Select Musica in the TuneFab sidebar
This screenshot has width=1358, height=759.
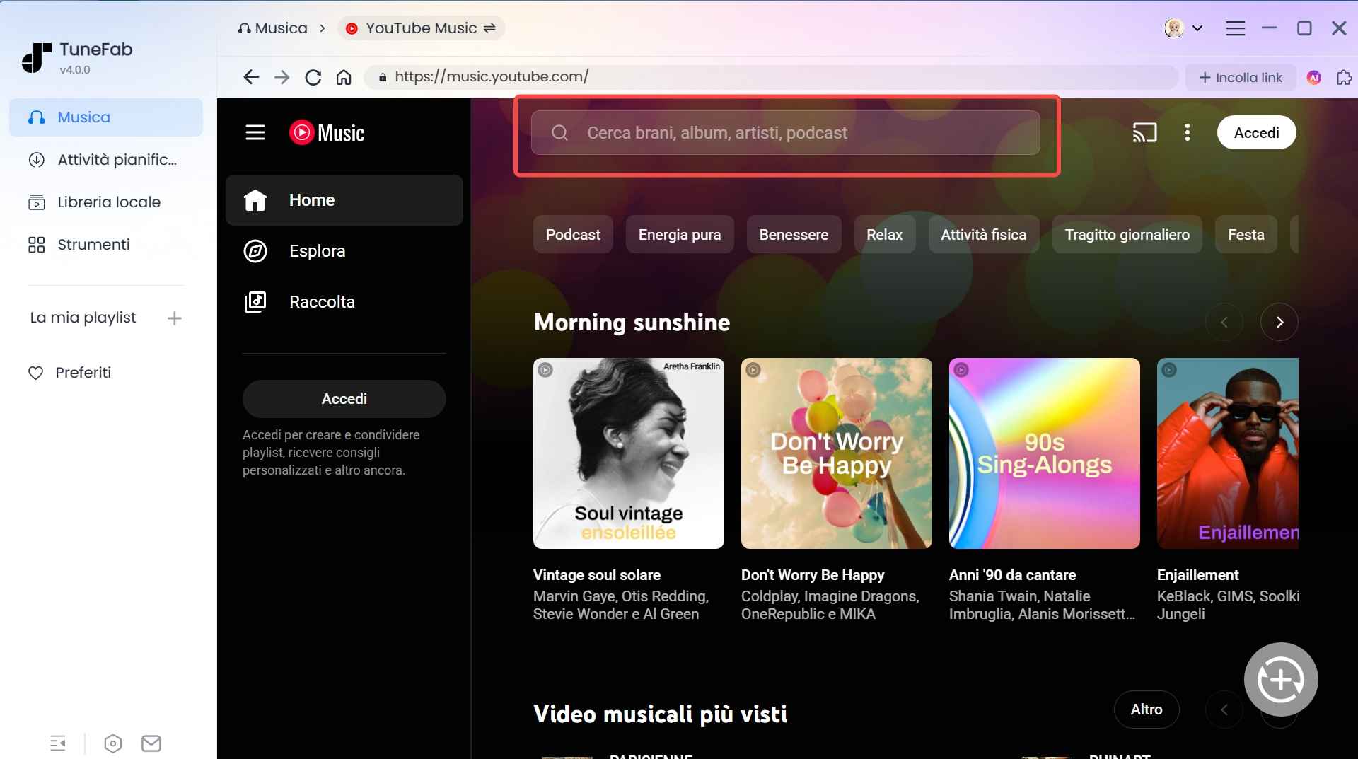83,117
